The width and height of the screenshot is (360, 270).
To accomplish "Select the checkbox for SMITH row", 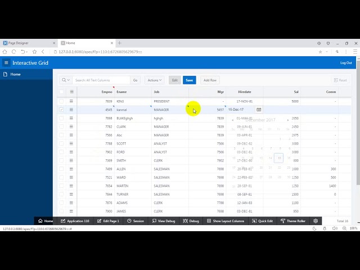I will click(x=61, y=160).
